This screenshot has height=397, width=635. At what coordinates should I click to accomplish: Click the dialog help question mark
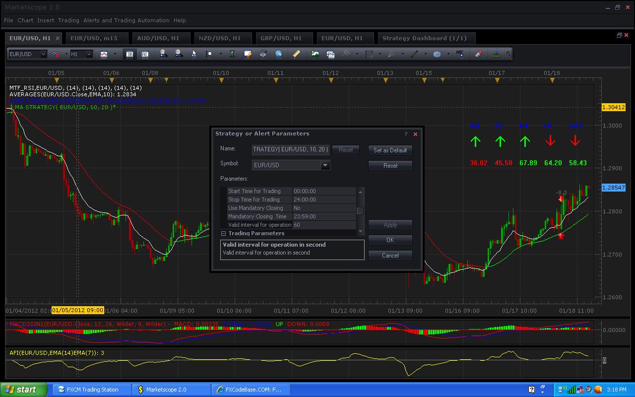[406, 134]
